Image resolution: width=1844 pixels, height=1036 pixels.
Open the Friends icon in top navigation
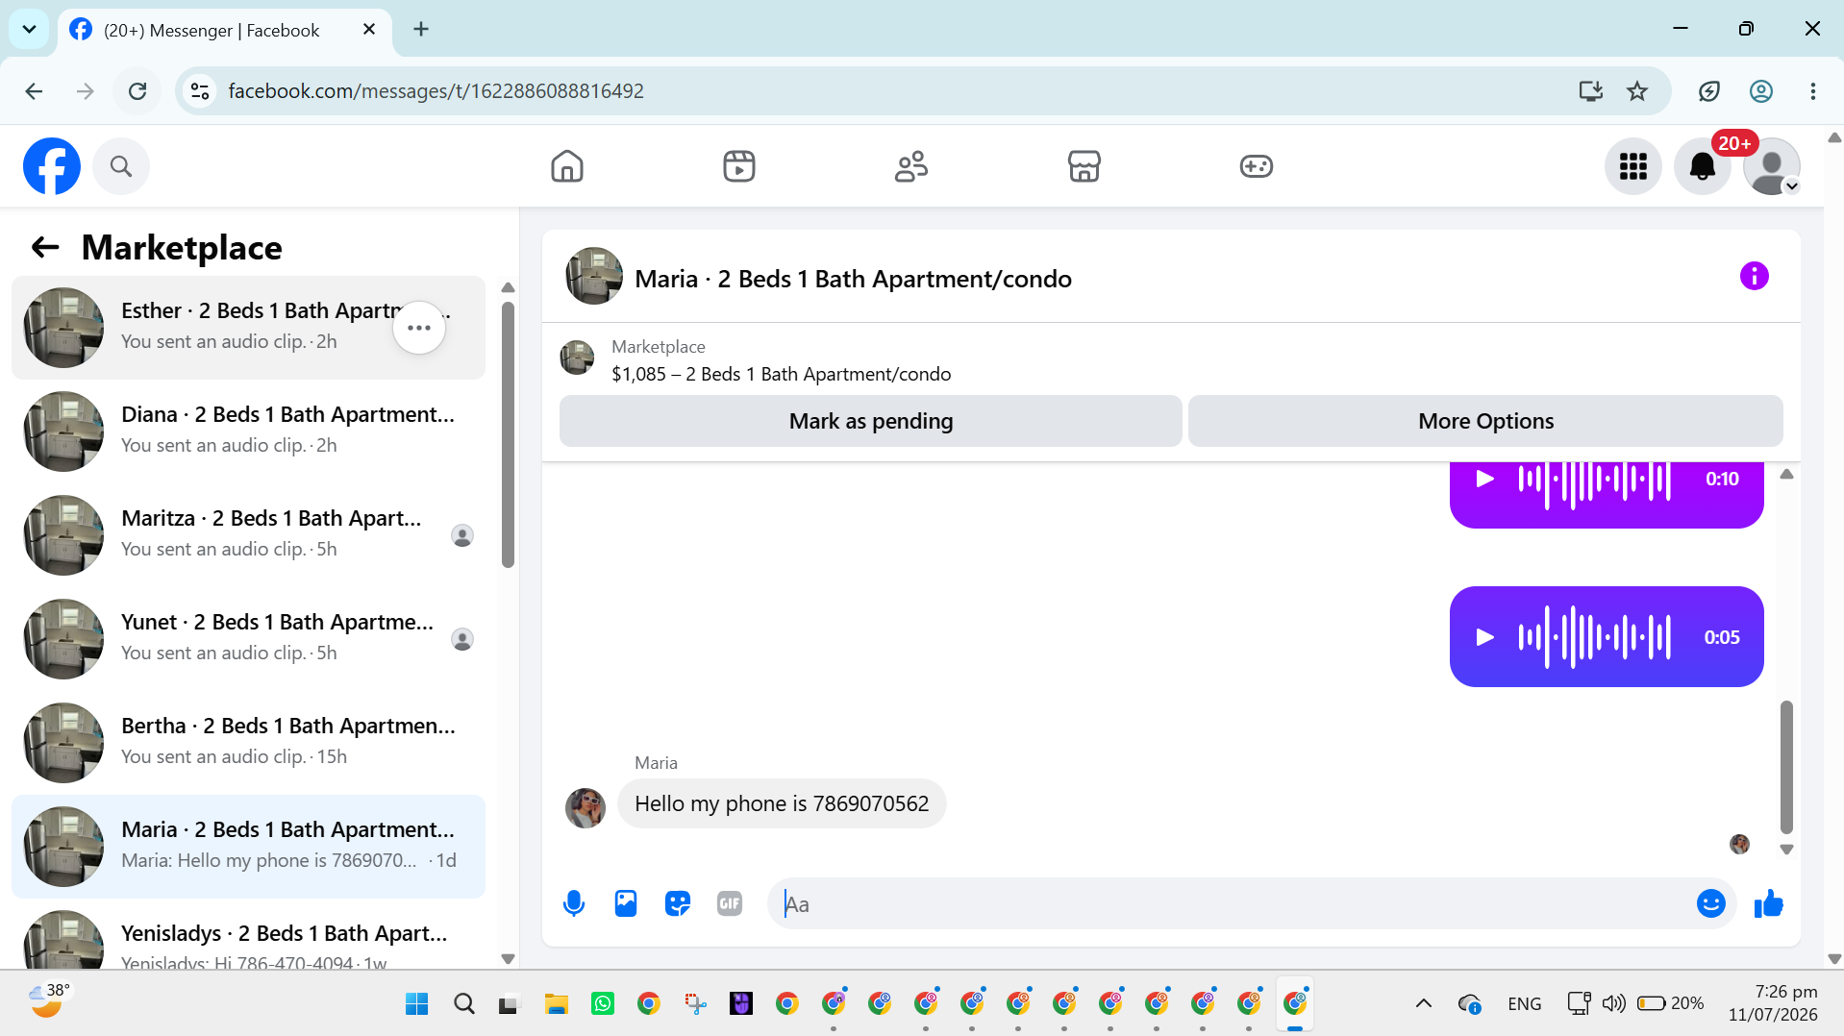point(911,166)
